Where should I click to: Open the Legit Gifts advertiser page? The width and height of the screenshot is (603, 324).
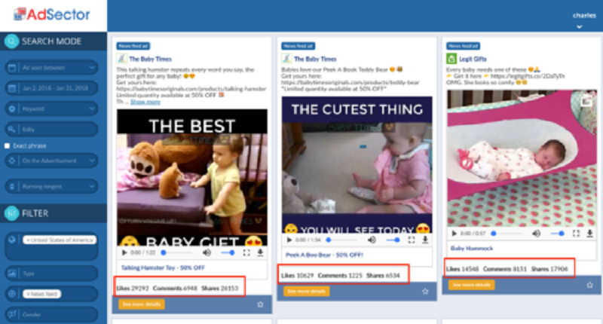pyautogui.click(x=473, y=59)
